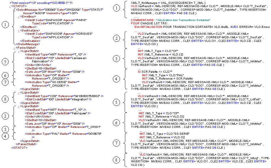271x168 pixels.
Task: Collapse the STATUT root node
Action: tap(10, 6)
